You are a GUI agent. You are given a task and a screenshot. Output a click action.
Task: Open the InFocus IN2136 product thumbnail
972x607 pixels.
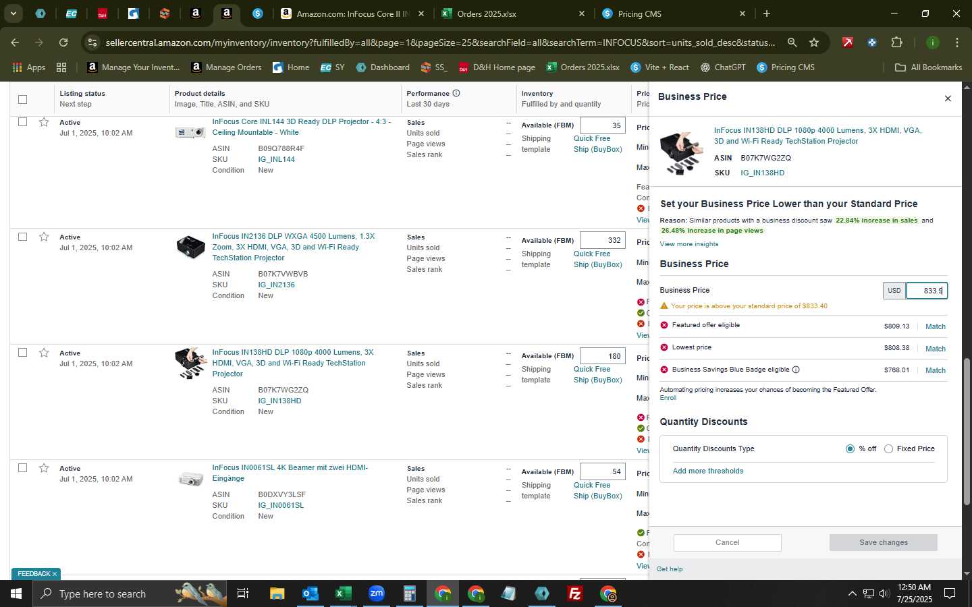coord(190,247)
